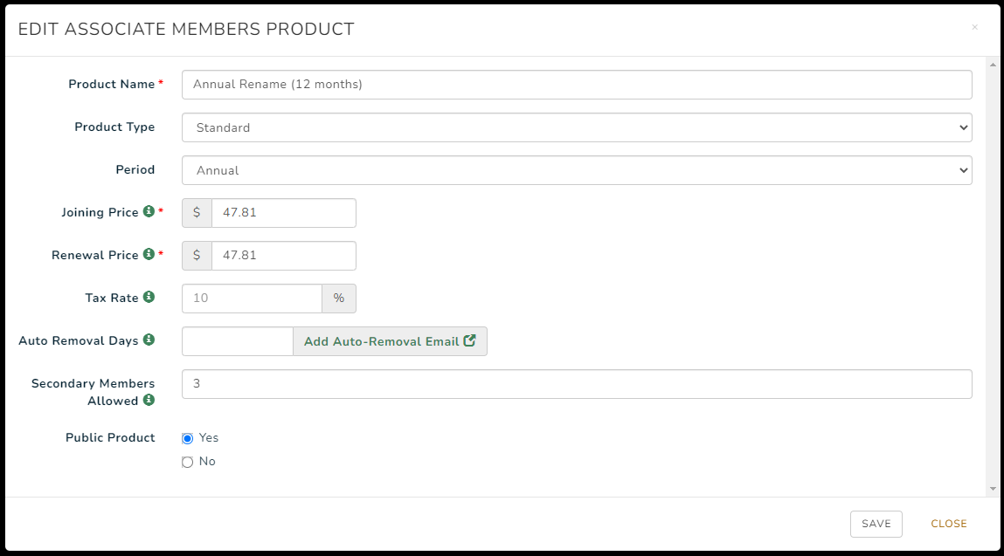Click Add Auto-Removal Email button

(390, 341)
